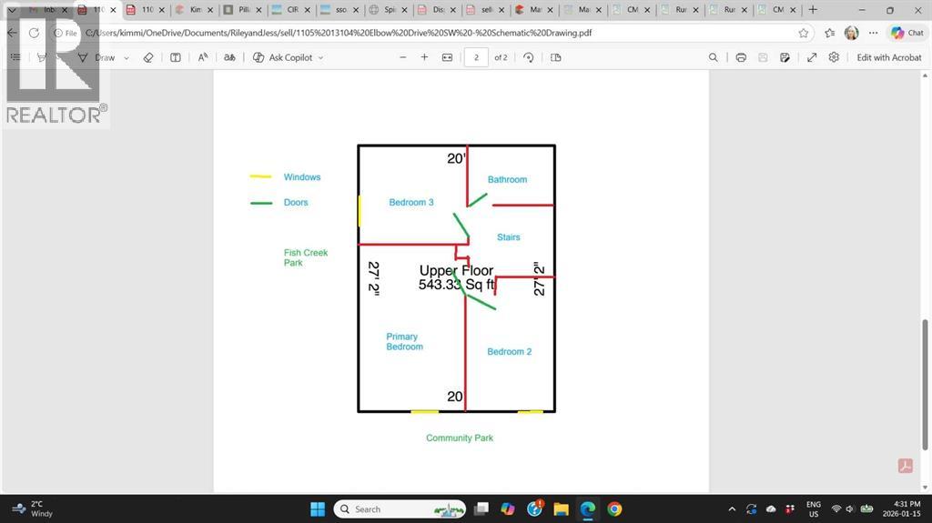Open a new browser tab

pos(813,10)
